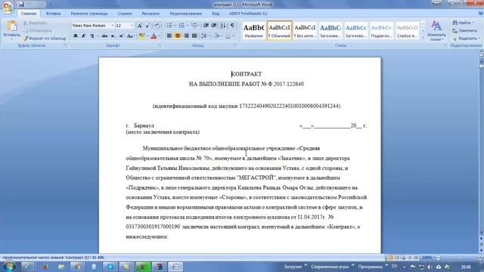This screenshot has width=484, height=272.
Task: Apply the Обычный style
Action: tap(279, 30)
